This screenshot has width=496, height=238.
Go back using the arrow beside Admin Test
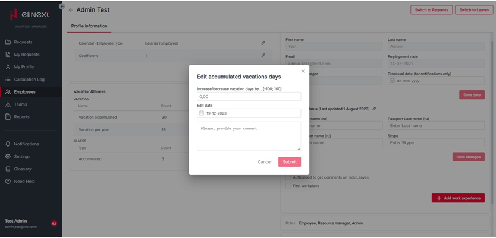(x=71, y=10)
